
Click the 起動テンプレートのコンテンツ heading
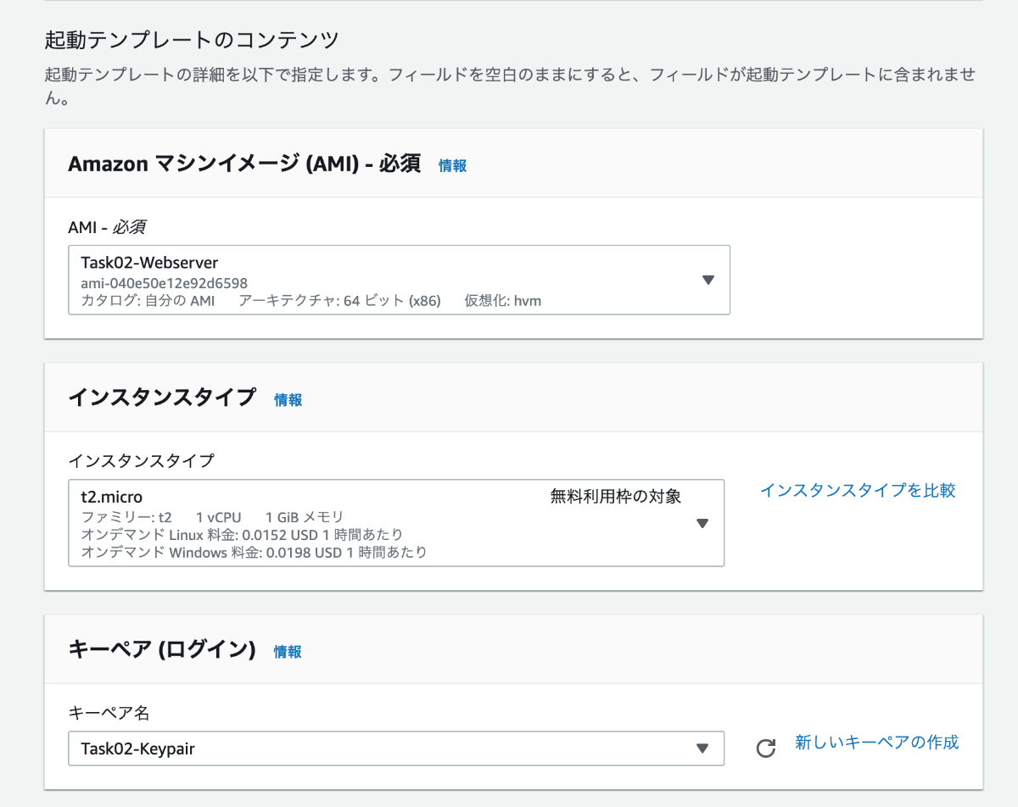(192, 40)
